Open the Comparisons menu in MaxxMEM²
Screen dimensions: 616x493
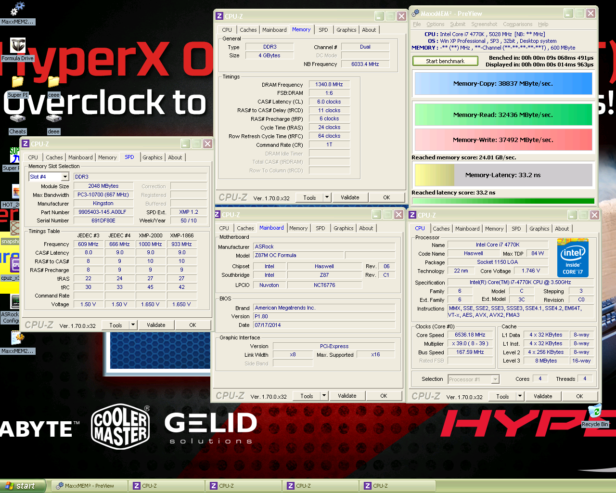[x=518, y=24]
